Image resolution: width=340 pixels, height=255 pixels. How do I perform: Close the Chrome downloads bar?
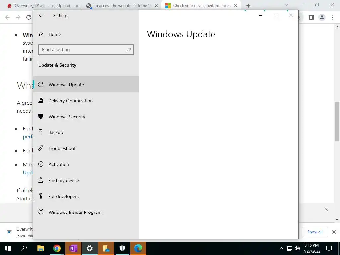(334, 232)
